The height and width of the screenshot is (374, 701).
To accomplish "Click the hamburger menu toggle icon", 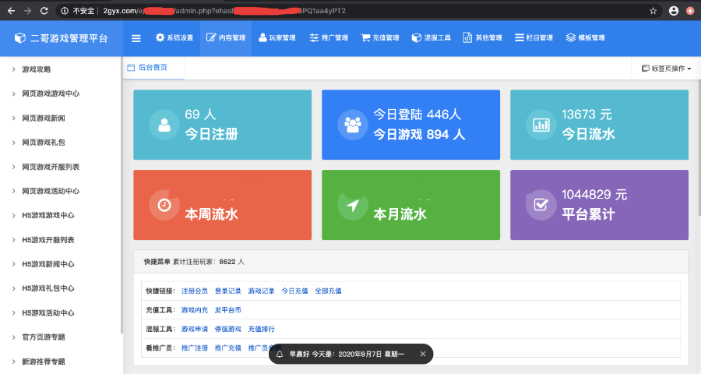I will (x=136, y=38).
